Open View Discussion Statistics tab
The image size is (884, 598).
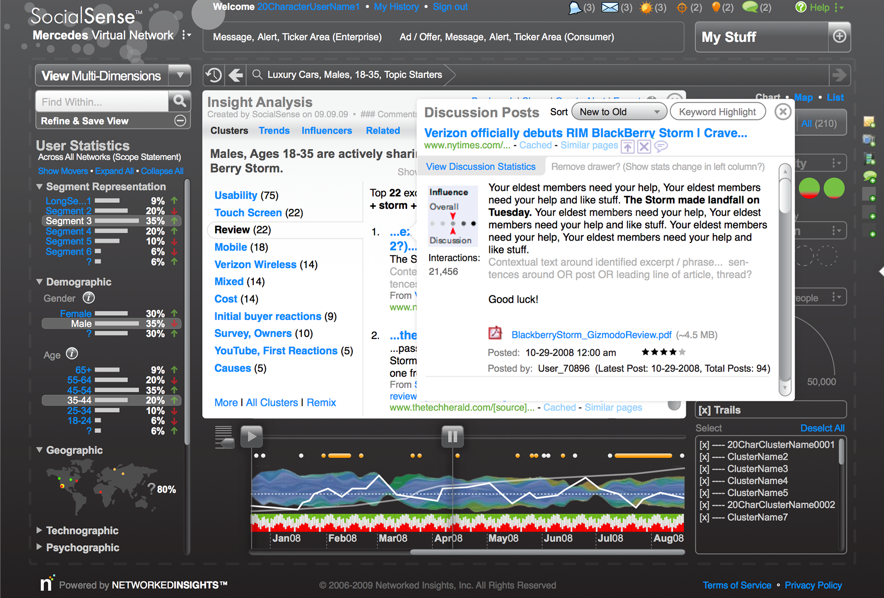coord(481,167)
